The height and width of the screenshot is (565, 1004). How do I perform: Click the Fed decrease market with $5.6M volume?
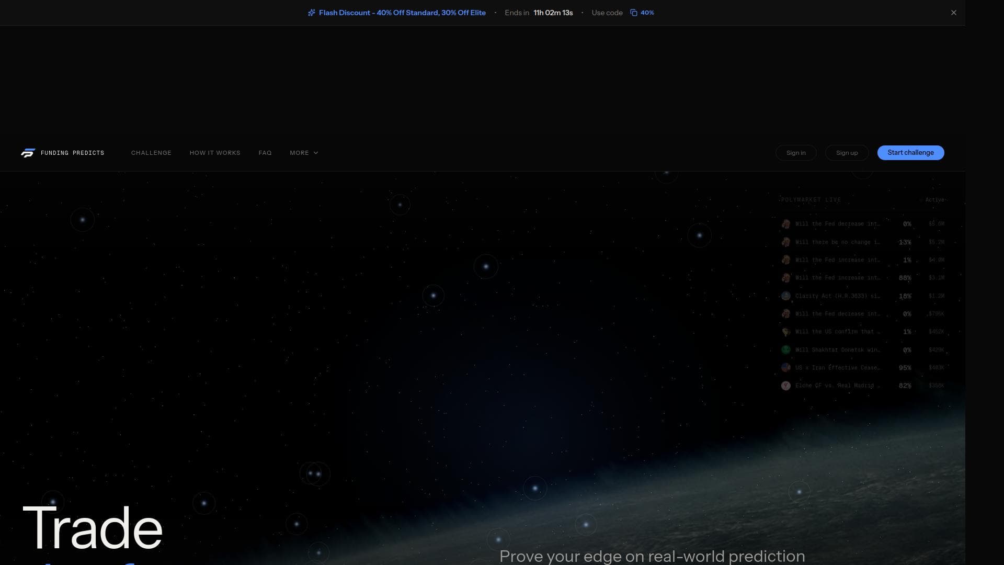click(863, 224)
